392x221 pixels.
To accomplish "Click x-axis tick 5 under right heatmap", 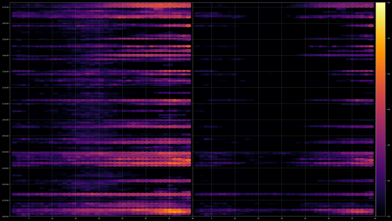I will point(211,219).
